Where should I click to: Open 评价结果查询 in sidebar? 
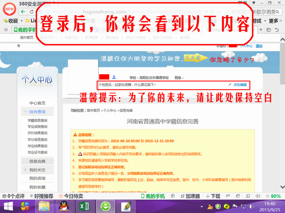37,133
